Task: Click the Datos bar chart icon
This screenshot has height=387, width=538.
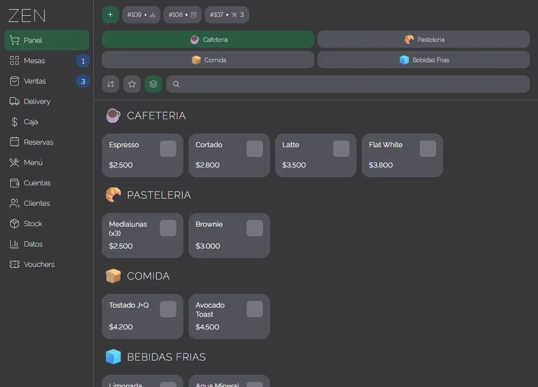Action: tap(14, 244)
